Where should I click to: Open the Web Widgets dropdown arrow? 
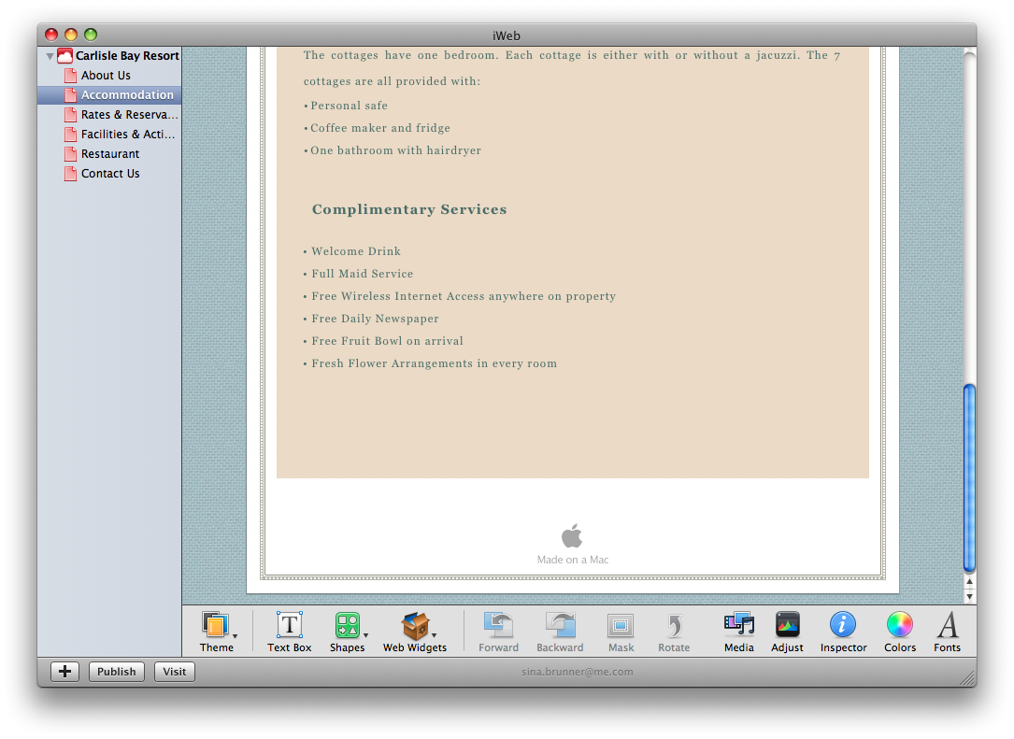click(x=434, y=635)
